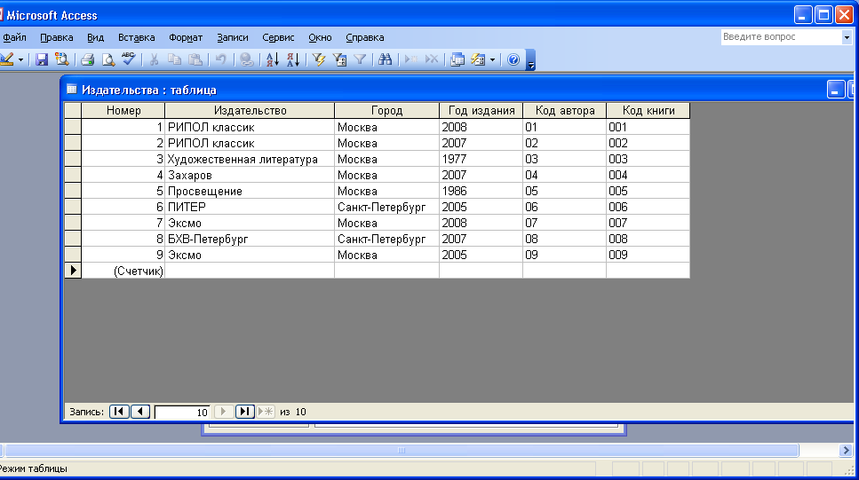This screenshot has width=859, height=480.
Task: Open the Вставка menu
Action: point(137,38)
